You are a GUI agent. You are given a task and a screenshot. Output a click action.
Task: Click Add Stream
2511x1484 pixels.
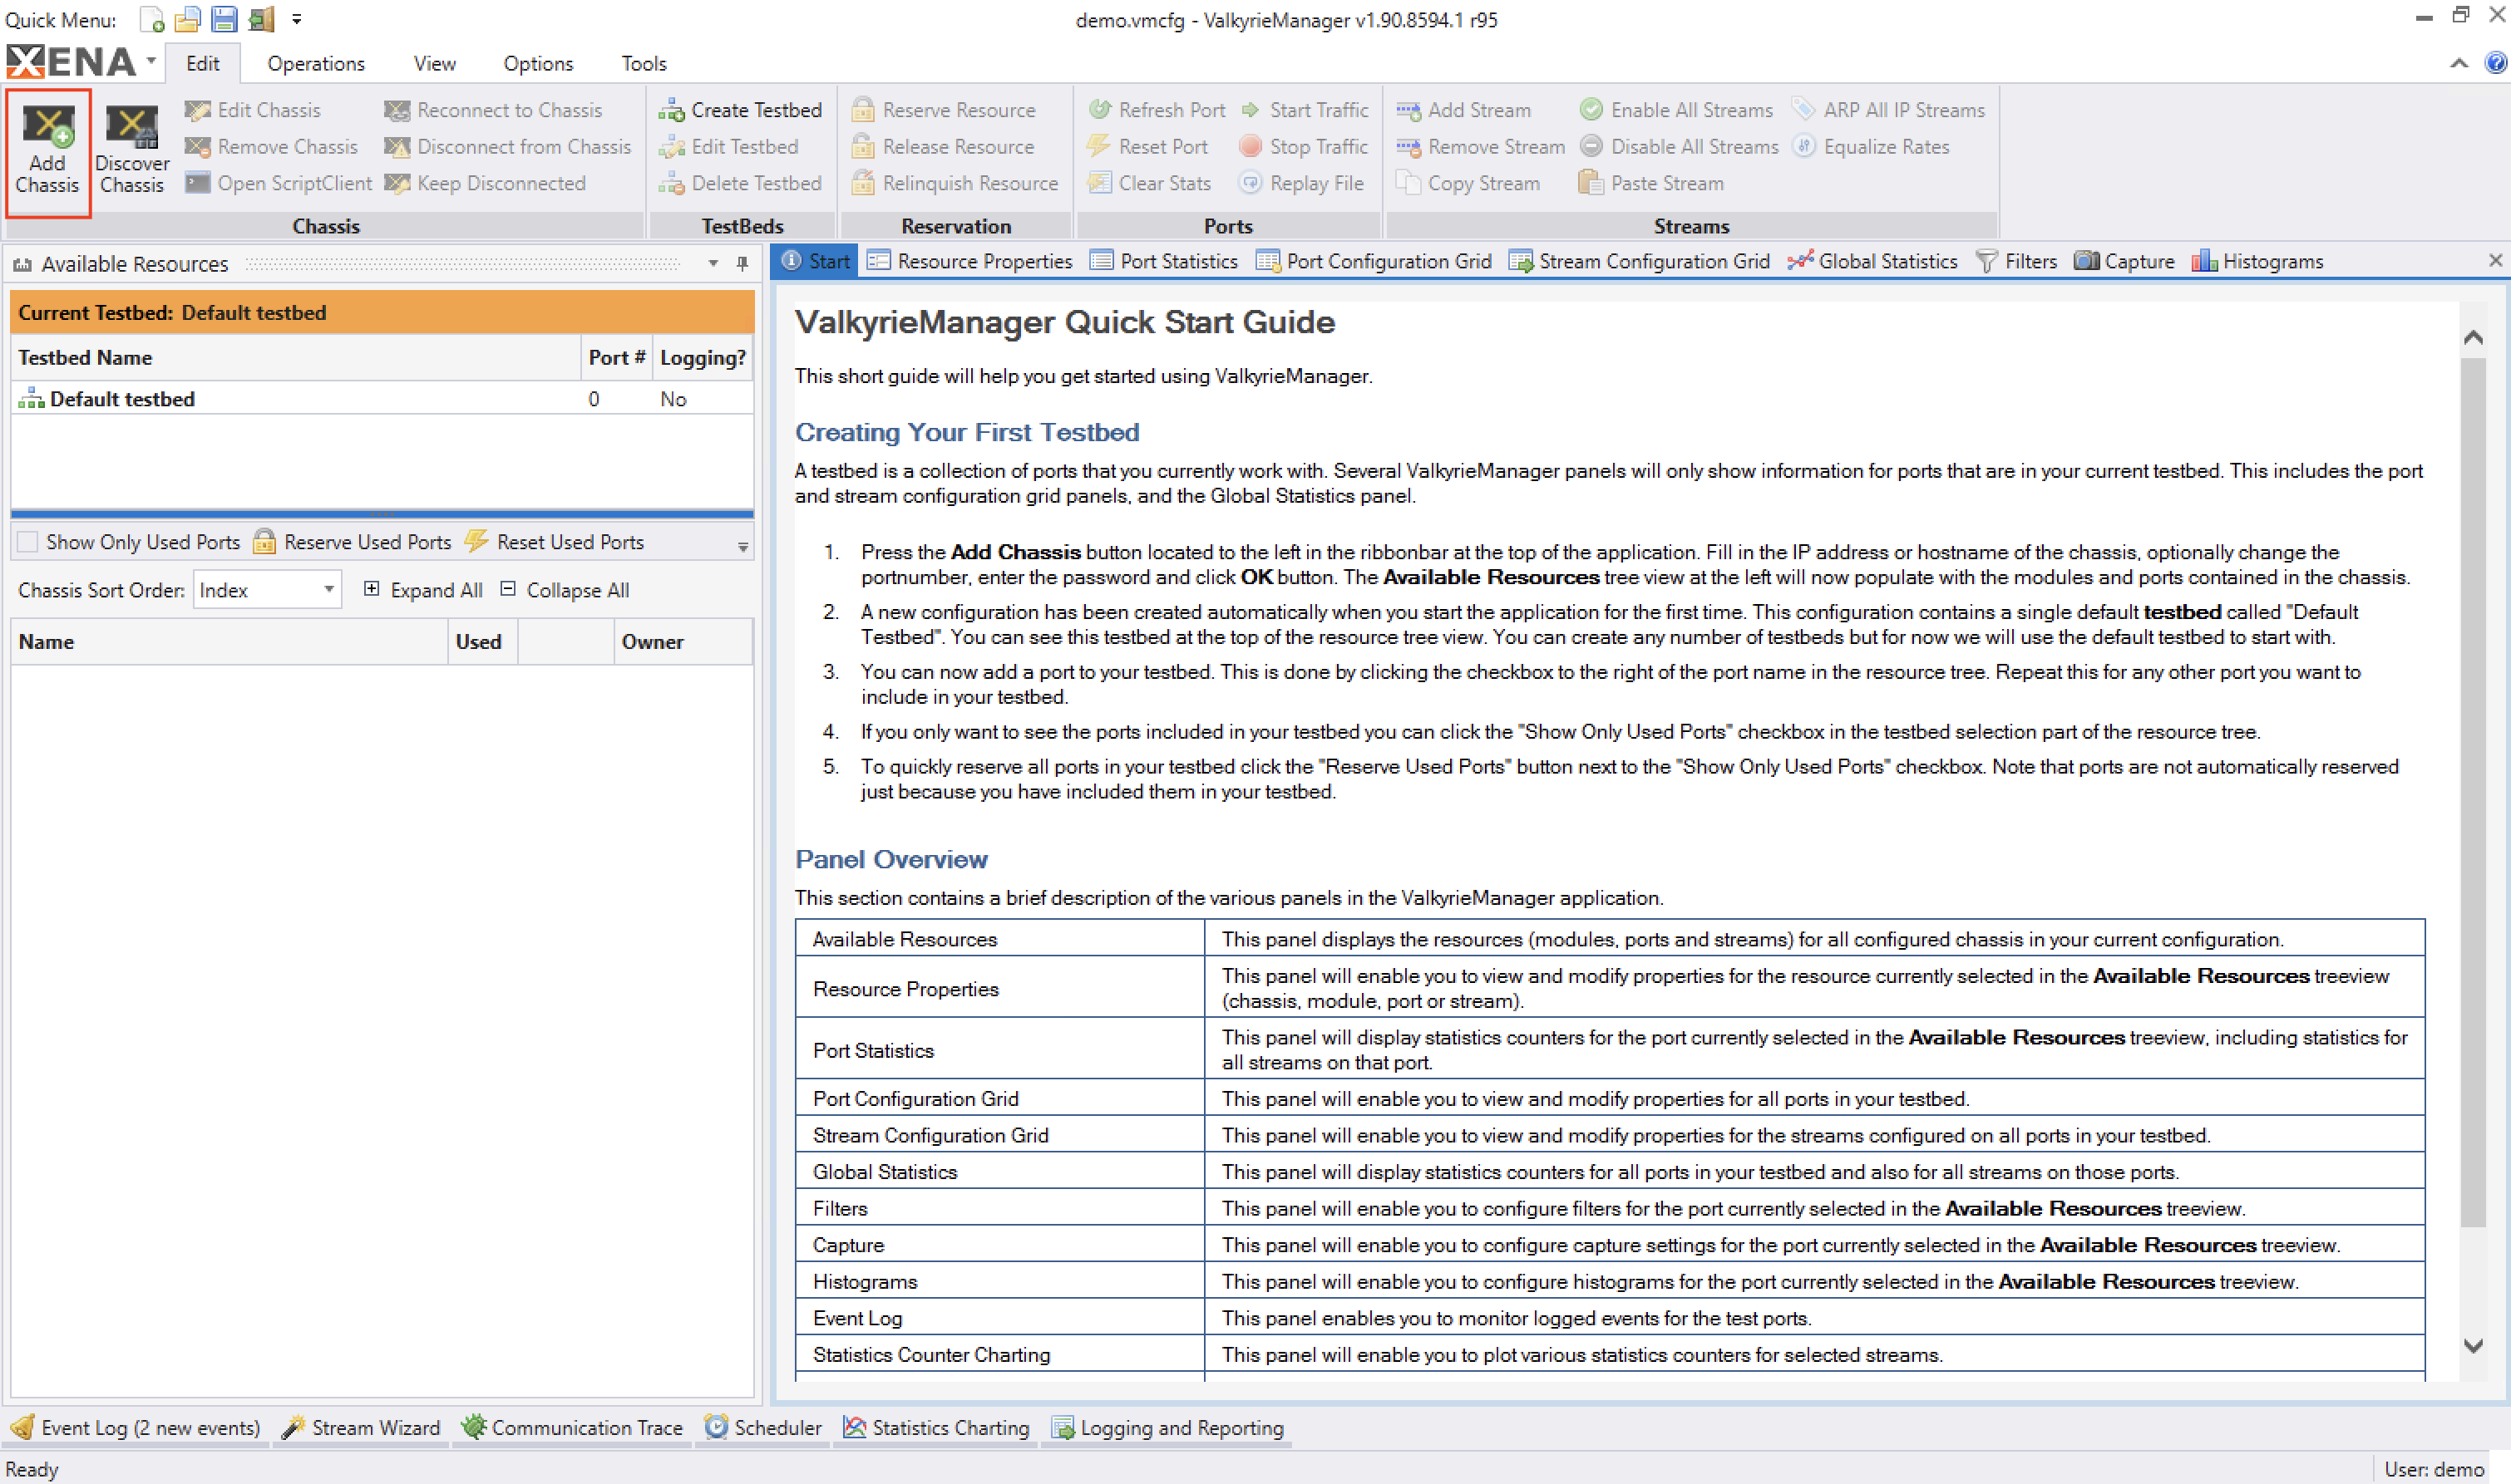1463,110
